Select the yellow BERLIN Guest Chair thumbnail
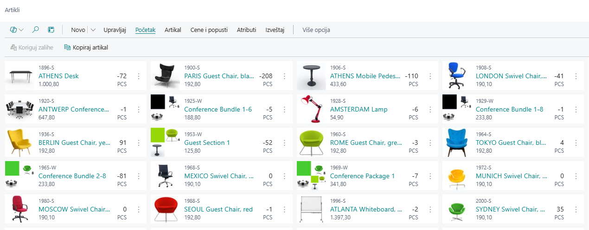This screenshot has height=230, width=589. [19, 143]
